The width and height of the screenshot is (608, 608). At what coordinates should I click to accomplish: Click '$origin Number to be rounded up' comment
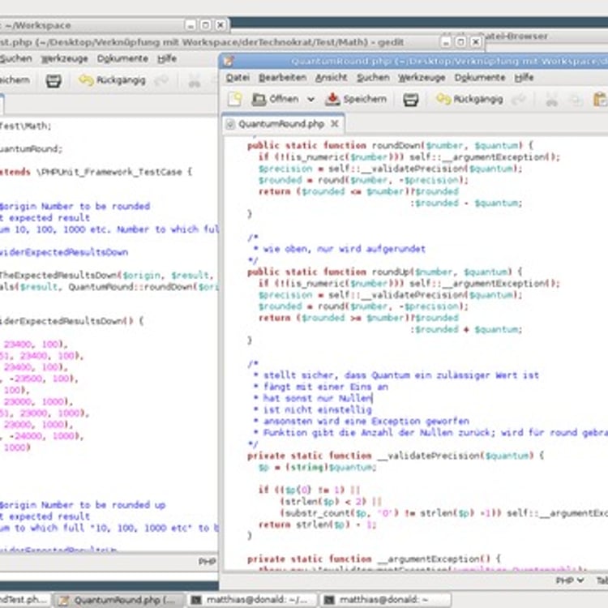[83, 505]
